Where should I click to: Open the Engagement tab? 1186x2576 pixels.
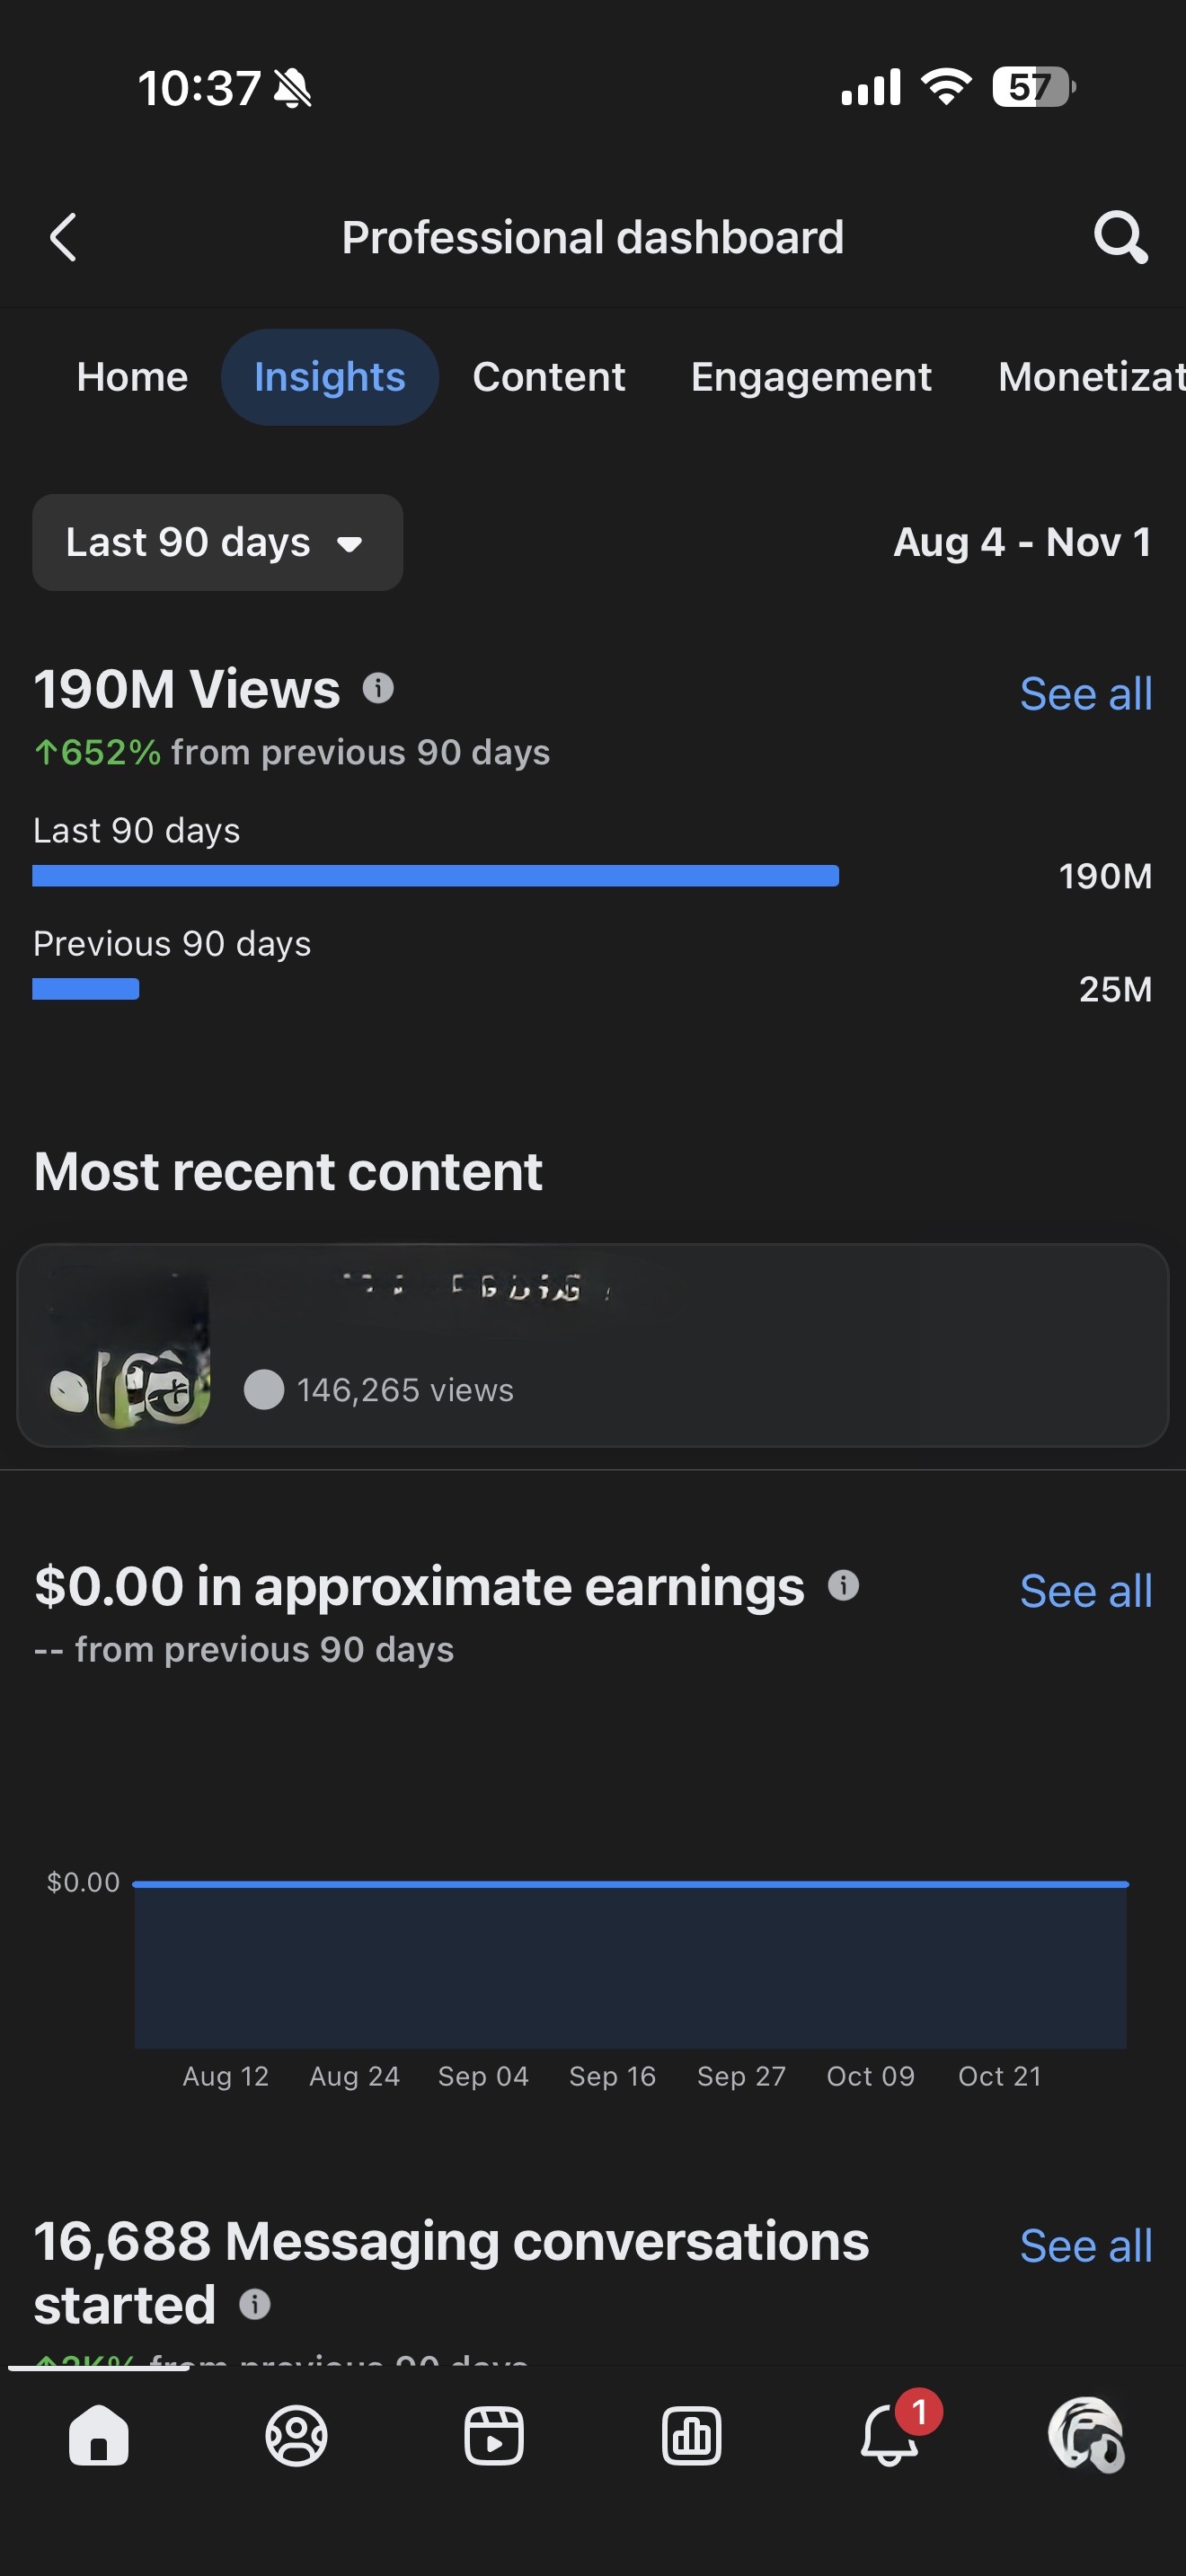(811, 377)
